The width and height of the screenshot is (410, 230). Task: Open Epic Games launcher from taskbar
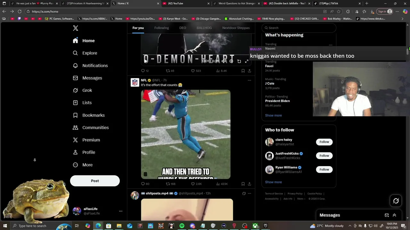point(266,226)
